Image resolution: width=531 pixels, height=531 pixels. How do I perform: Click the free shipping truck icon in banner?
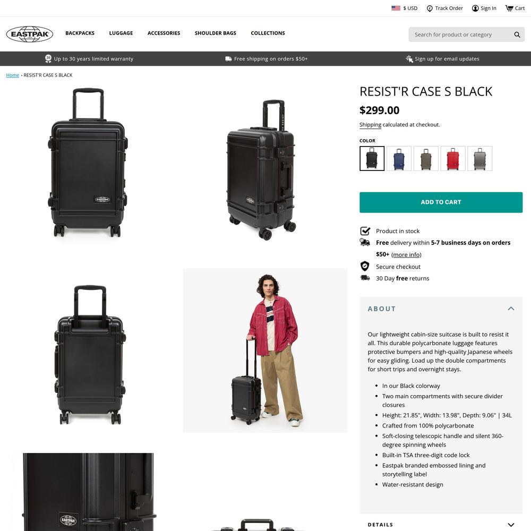pyautogui.click(x=228, y=58)
